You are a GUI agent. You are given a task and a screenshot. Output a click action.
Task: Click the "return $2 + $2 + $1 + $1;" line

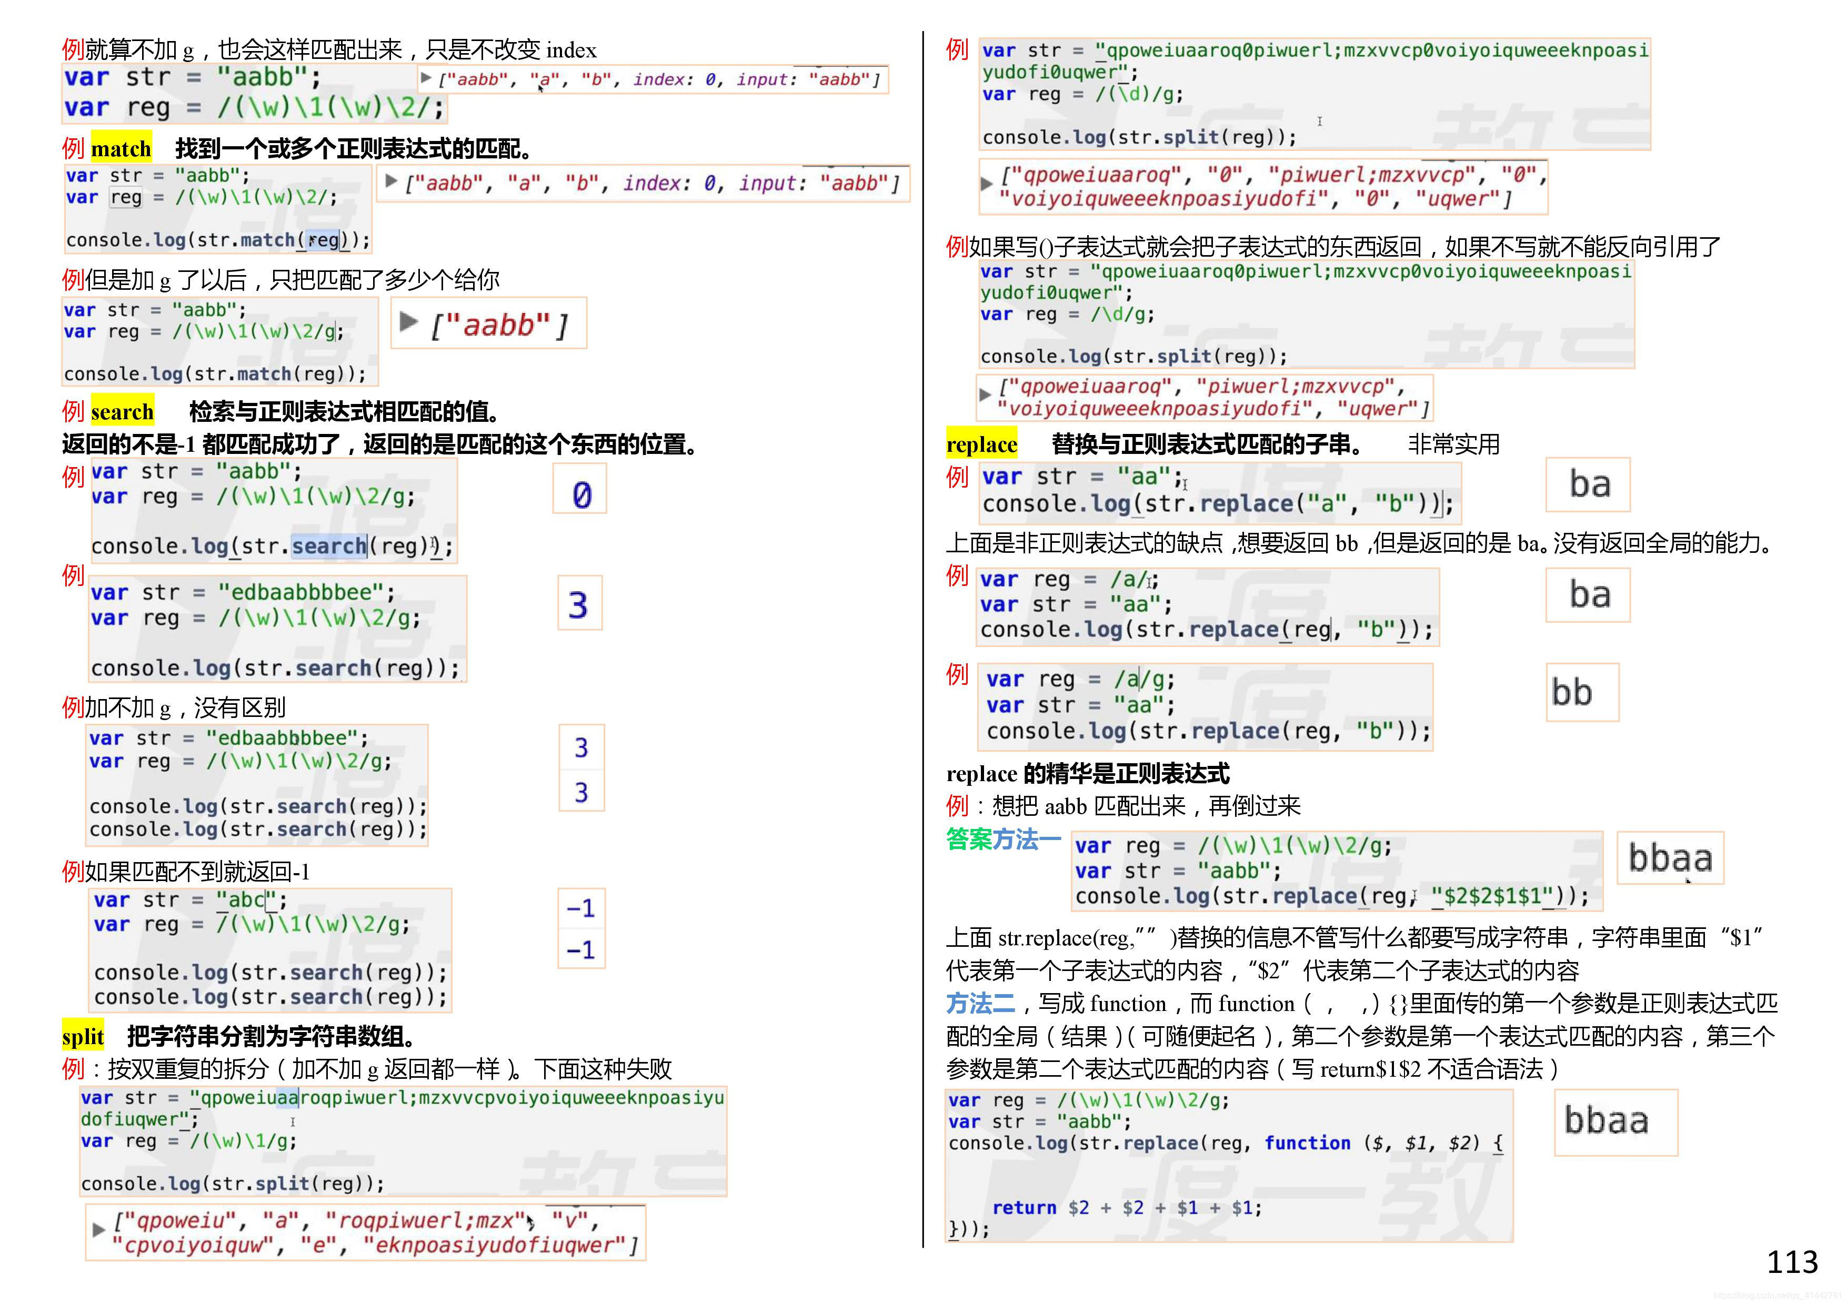[x=1127, y=1208]
